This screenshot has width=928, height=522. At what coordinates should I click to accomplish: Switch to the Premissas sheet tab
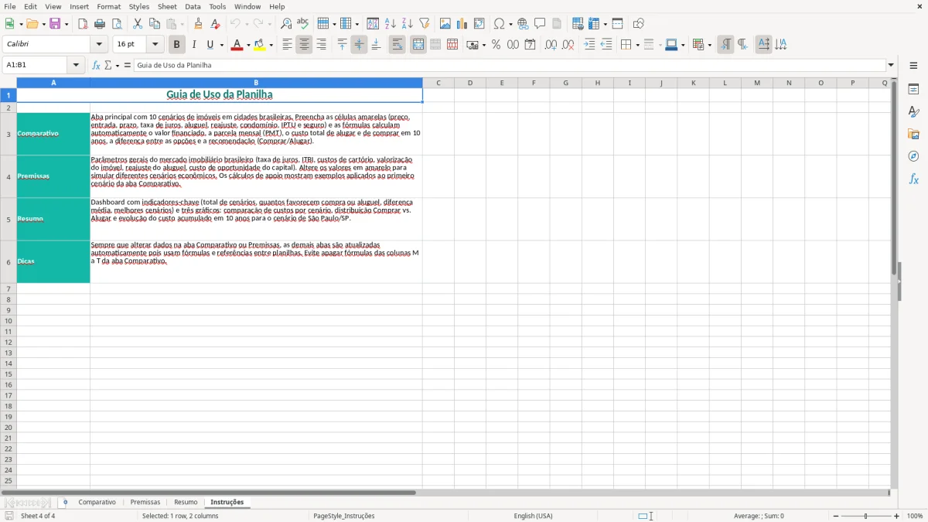point(145,503)
